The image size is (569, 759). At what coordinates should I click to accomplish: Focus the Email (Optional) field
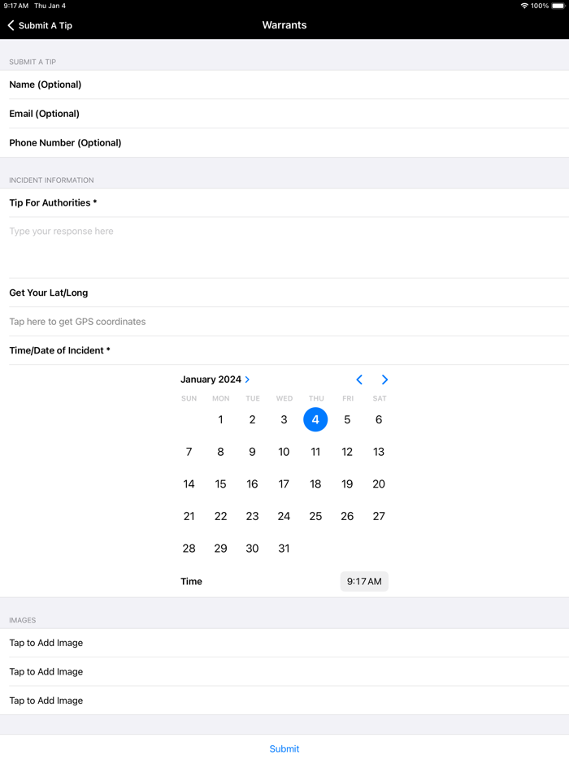[284, 114]
